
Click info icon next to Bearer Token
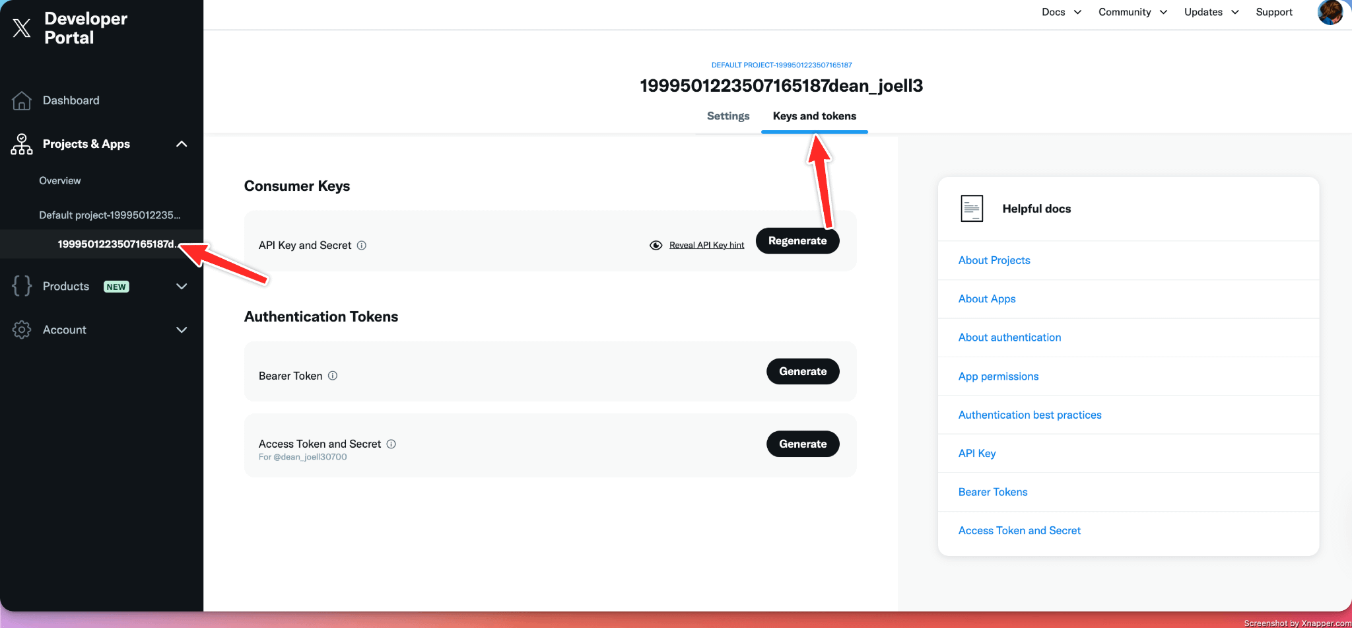tap(333, 376)
